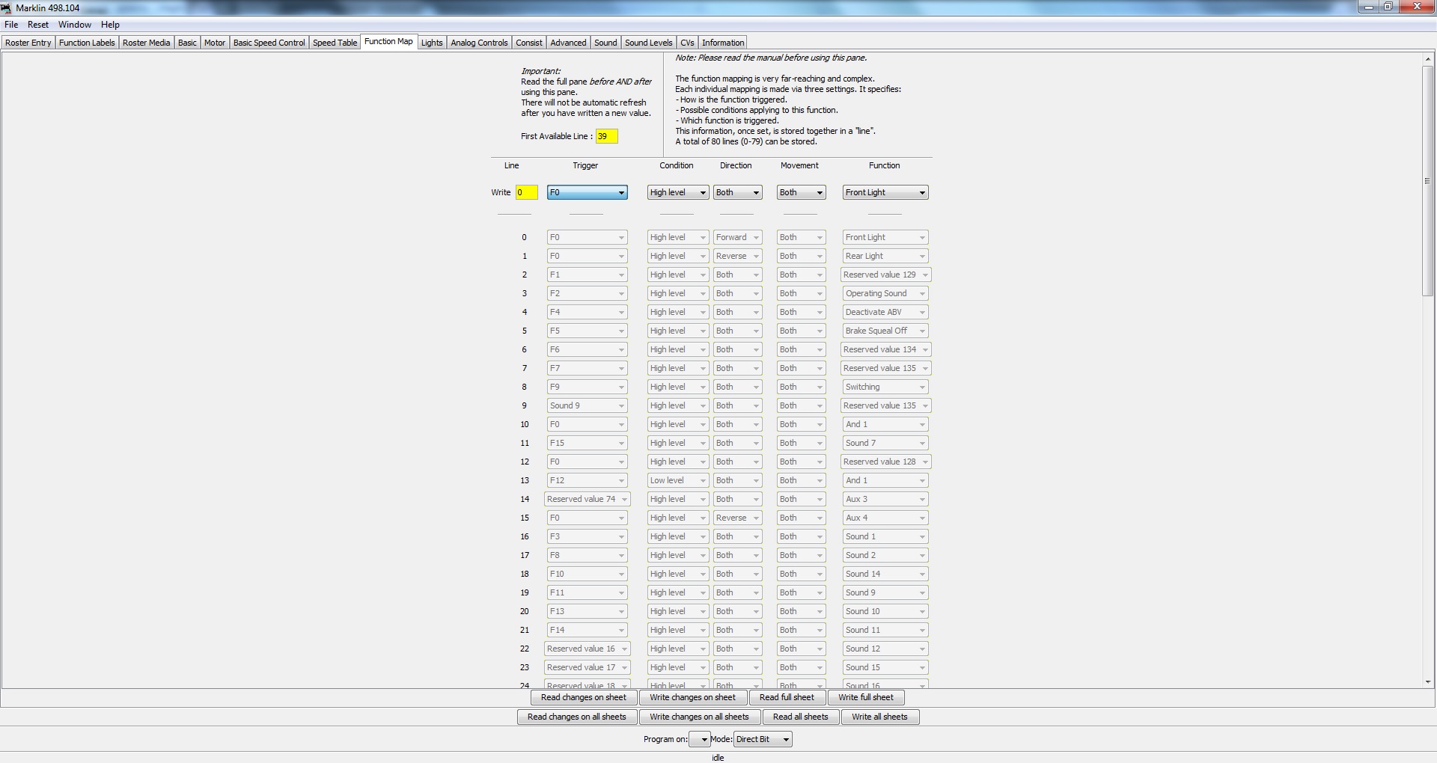
Task: Open the Trigger dropdown in Write row
Action: click(587, 192)
